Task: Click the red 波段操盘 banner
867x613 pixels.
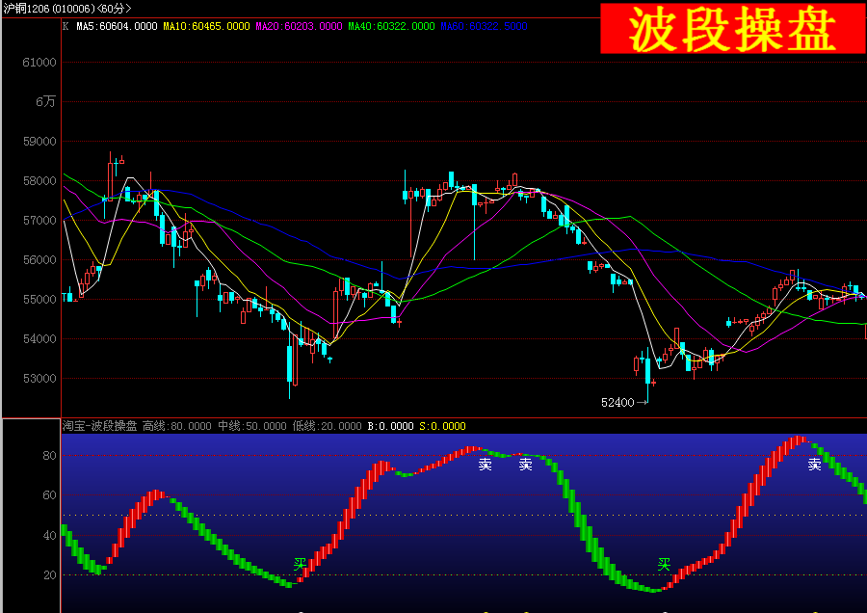Action: click(x=733, y=28)
